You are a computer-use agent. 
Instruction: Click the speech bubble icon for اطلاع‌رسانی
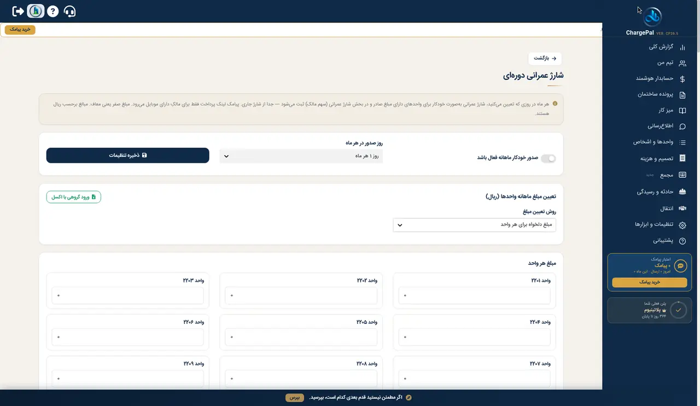[x=682, y=126]
